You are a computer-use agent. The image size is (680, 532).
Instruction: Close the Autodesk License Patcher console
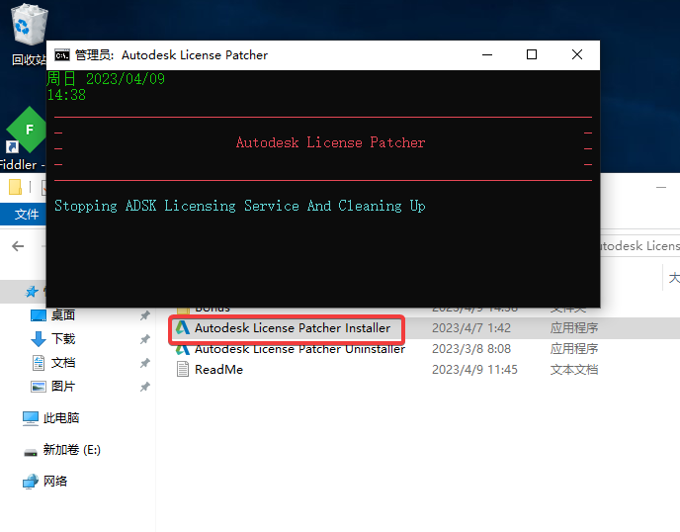577,54
